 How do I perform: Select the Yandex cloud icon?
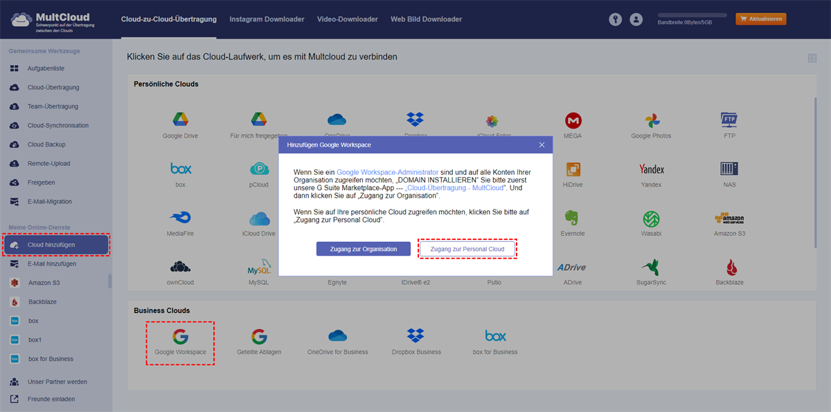pos(651,169)
